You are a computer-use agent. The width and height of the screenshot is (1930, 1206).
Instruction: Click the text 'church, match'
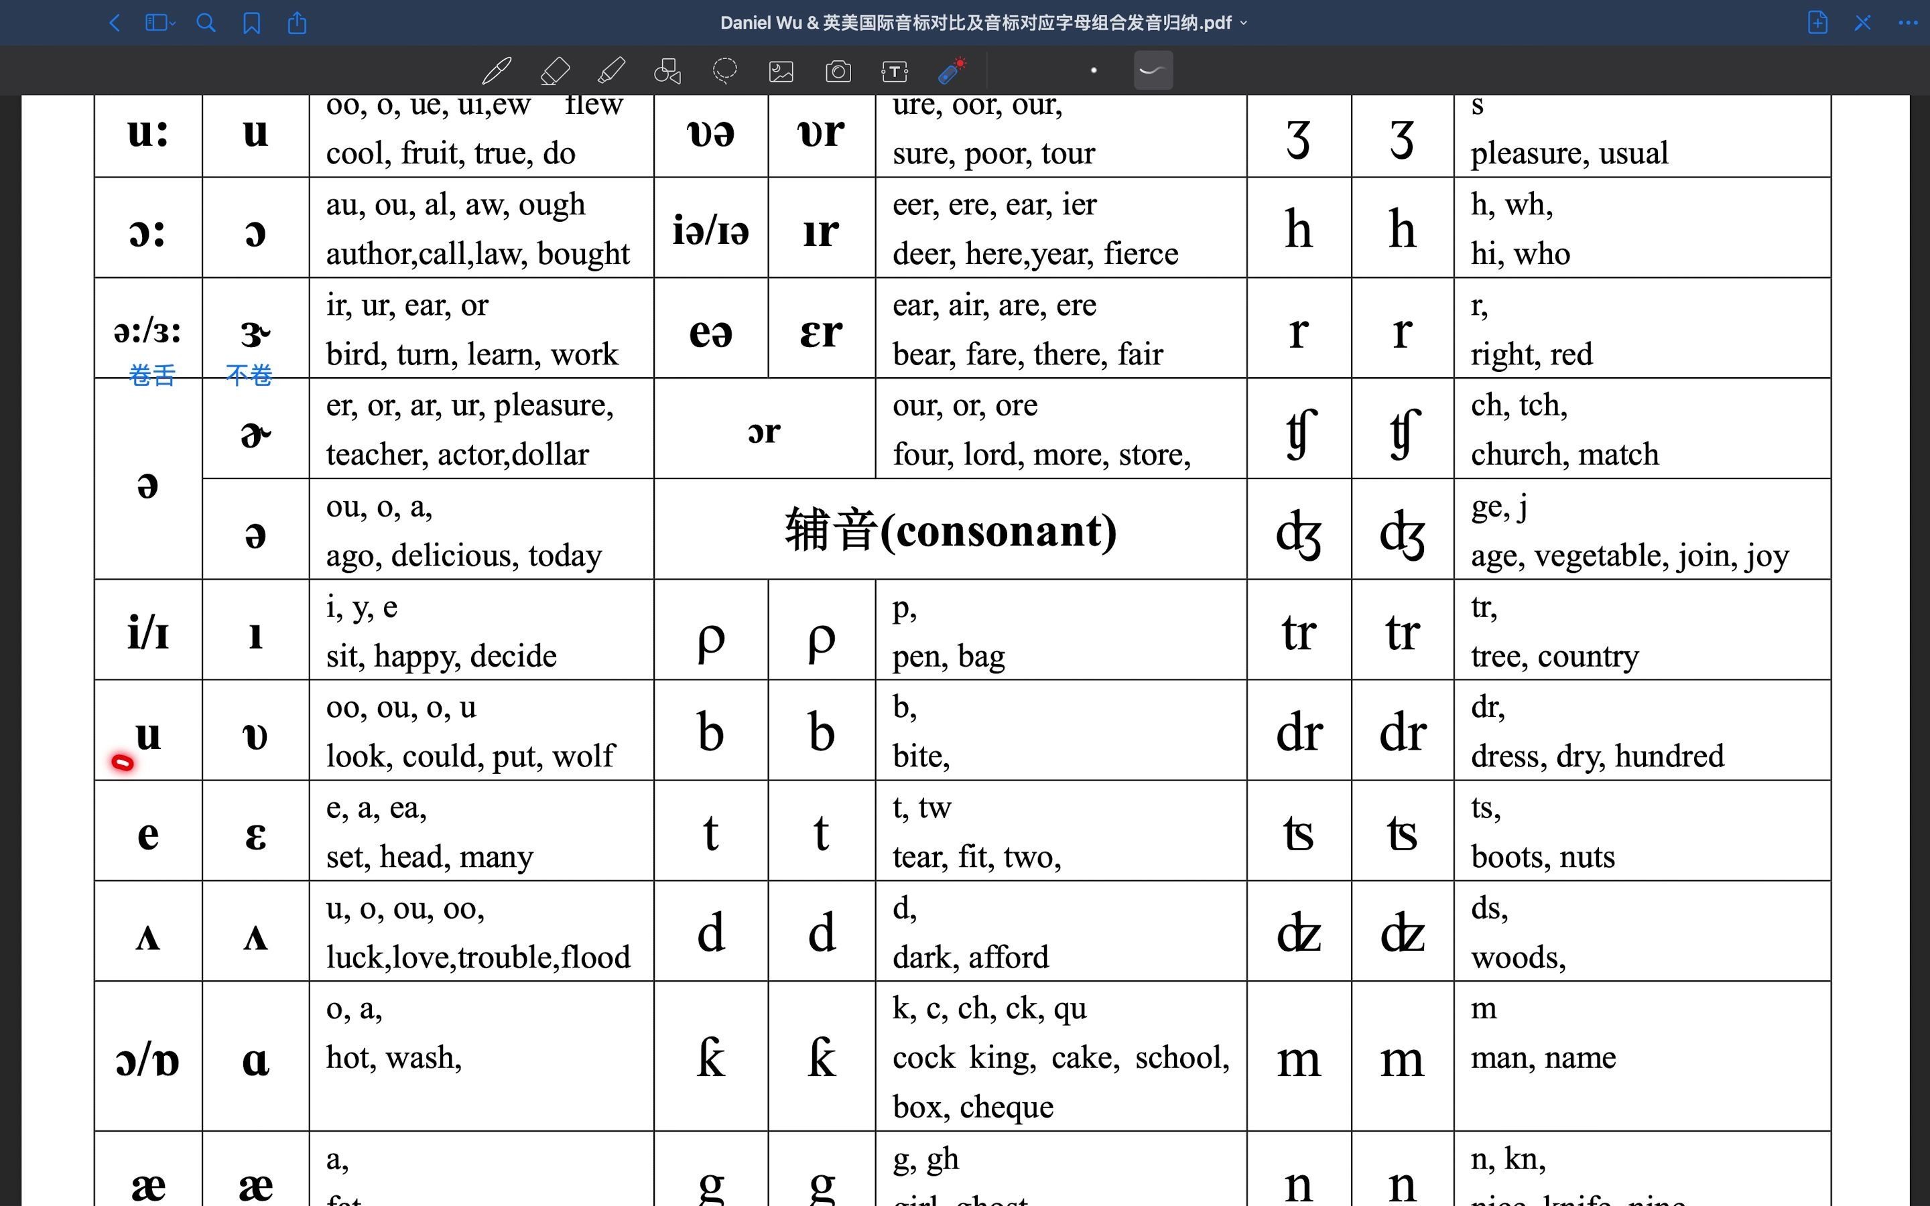(1565, 455)
